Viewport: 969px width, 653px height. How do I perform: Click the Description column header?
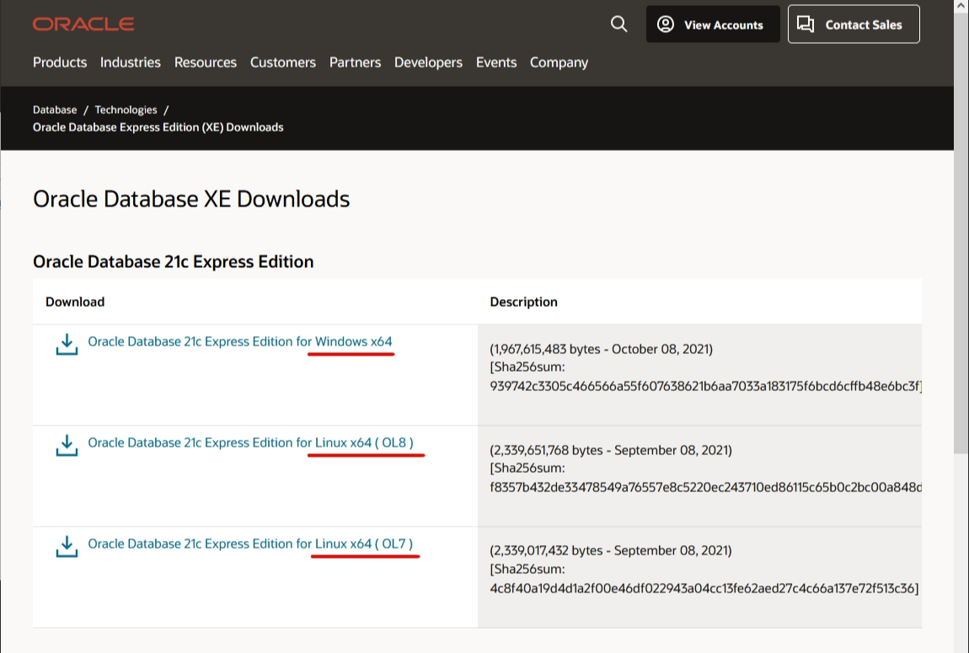pyautogui.click(x=523, y=302)
